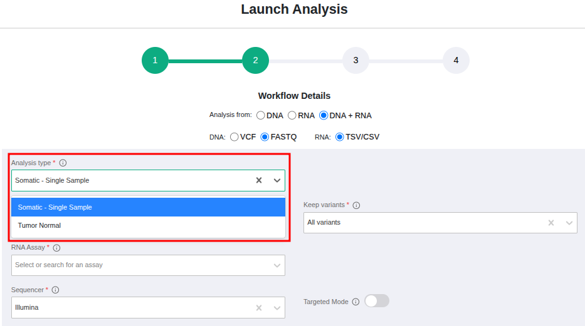585x326 pixels.
Task: Select the RNA analysis radio button
Action: (292, 116)
